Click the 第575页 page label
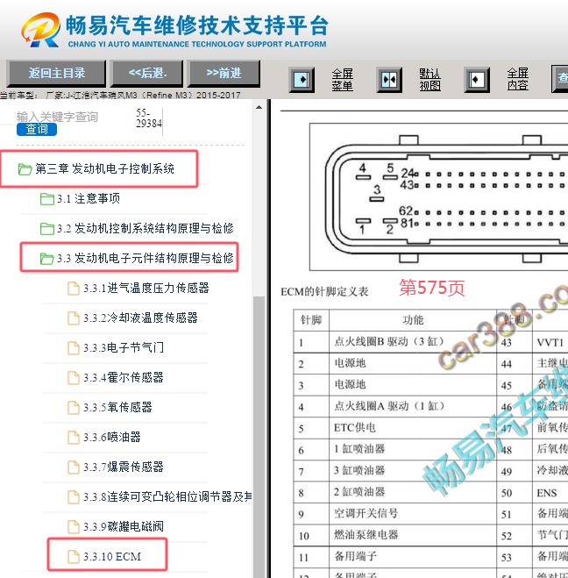 (x=432, y=288)
